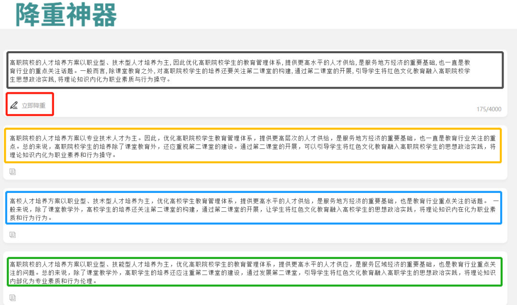Image resolution: width=517 pixels, height=305 pixels.
Task: Place cursor in last line of black-bordered input
Action: click(x=91, y=79)
